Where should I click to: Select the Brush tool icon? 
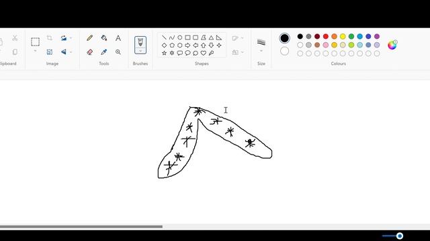[x=140, y=42]
